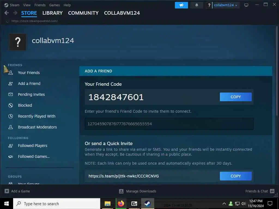Image resolution: width=279 pixels, height=209 pixels.
Task: Switch to the LIBRARY tab
Action: (53, 13)
